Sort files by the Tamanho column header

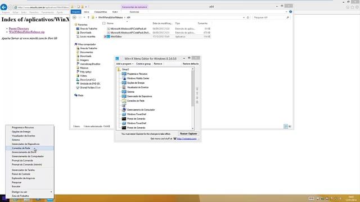pyautogui.click(x=202, y=24)
